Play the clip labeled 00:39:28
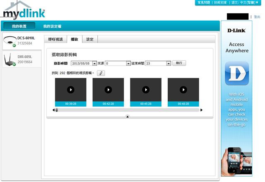This screenshot has width=265, height=182. point(71,90)
